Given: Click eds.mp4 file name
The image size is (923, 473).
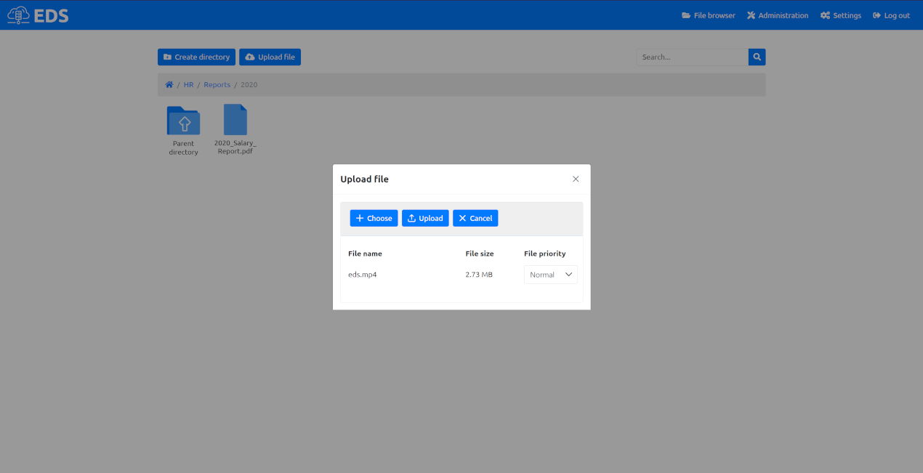Looking at the screenshot, I should pos(363,275).
